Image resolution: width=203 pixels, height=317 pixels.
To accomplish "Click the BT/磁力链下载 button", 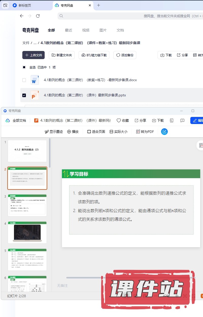I will point(94,55).
